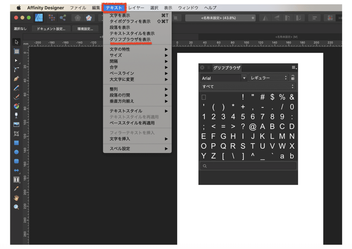The width and height of the screenshot is (352, 249).
Task: Switch to Designer persona icon
Action: click(39, 18)
